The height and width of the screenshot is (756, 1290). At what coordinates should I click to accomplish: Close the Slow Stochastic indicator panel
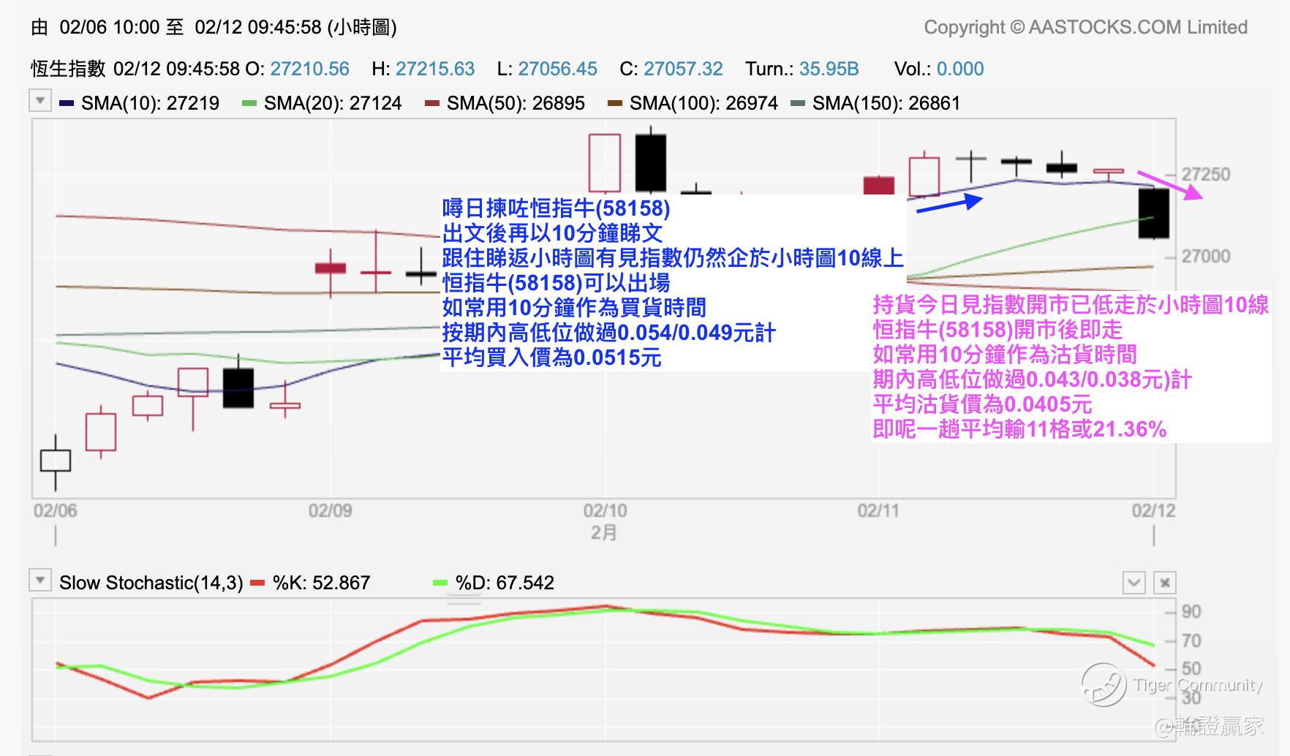[x=1165, y=583]
